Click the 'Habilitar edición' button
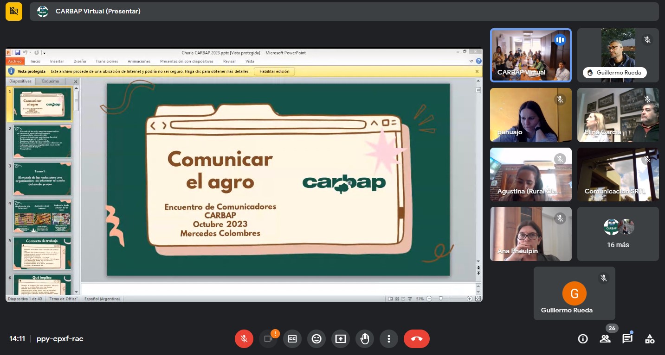The image size is (665, 355). (274, 71)
